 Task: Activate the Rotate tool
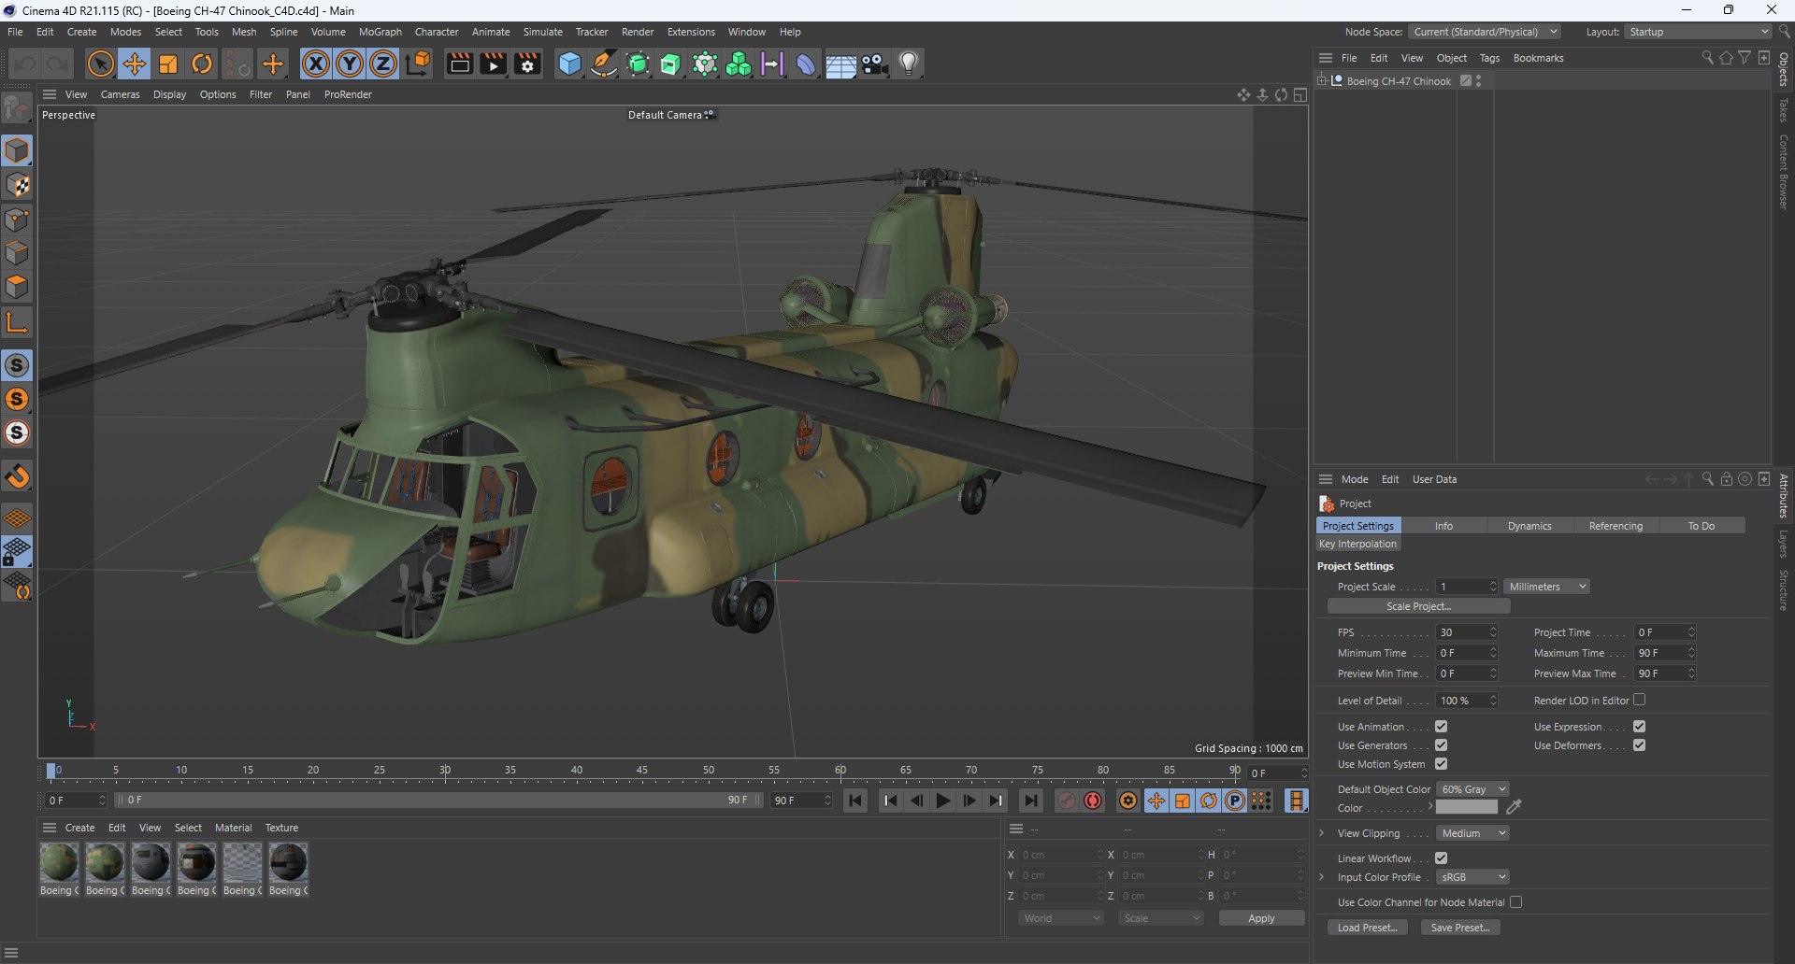202,64
